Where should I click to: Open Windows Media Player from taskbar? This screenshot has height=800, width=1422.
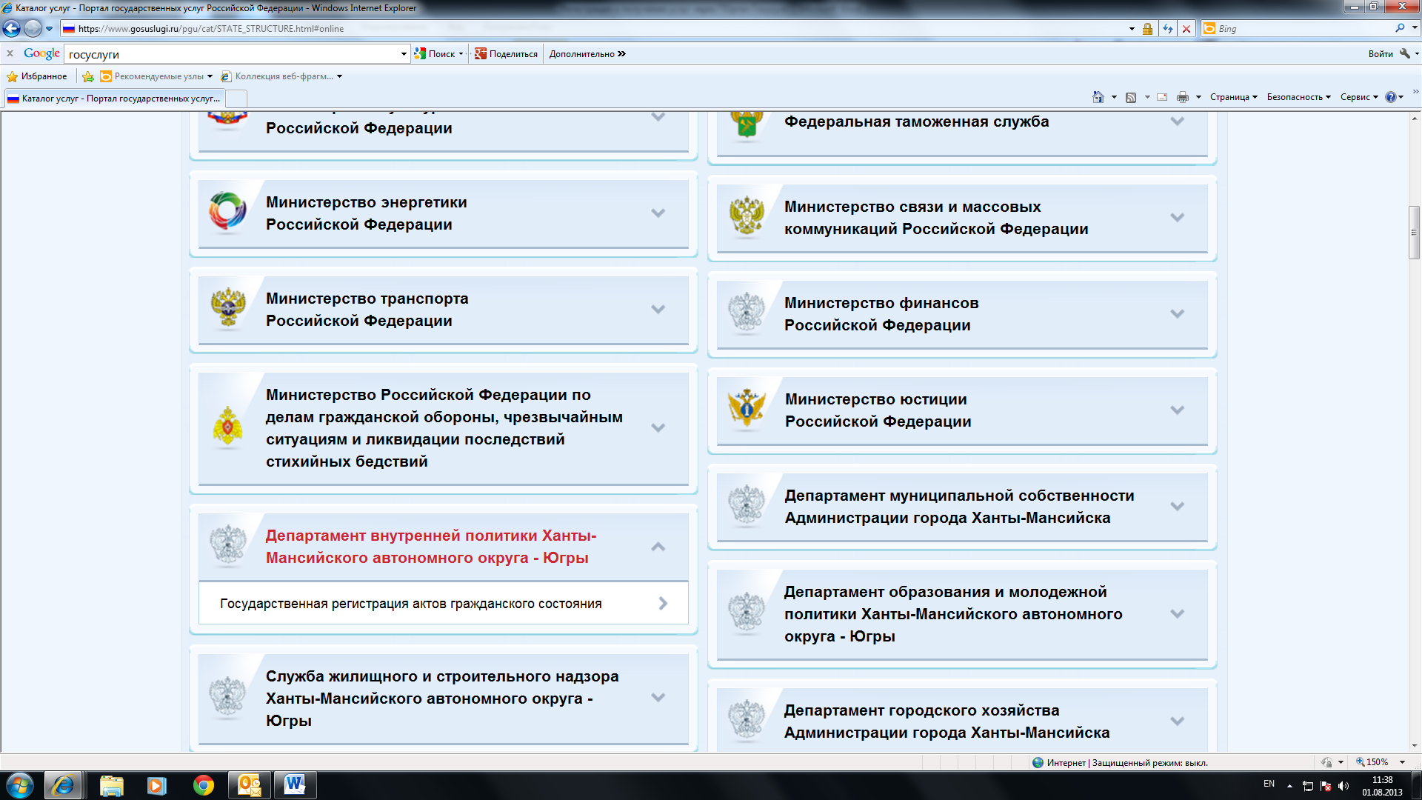[157, 785]
